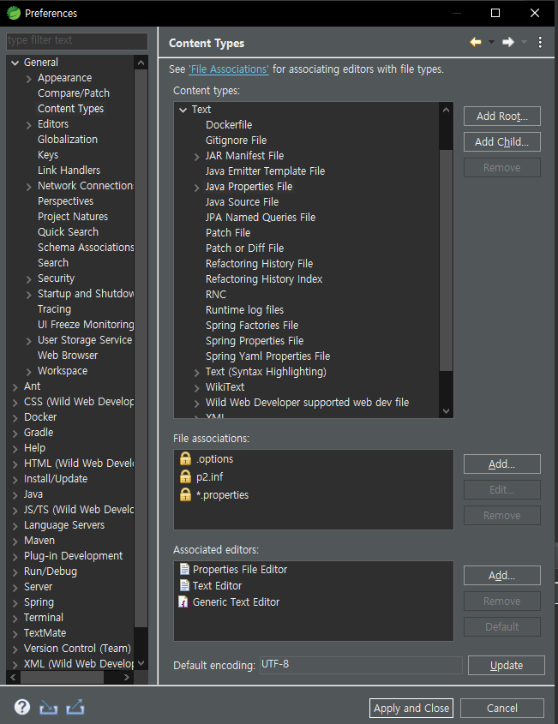Click the Update encoding button

pyautogui.click(x=507, y=666)
